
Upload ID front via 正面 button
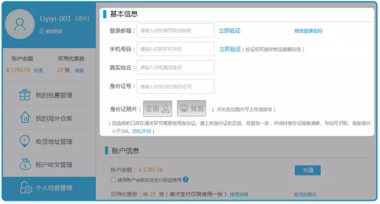(158, 108)
